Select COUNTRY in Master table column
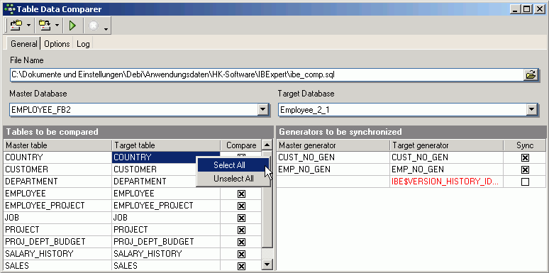Screen dimensions: 549x273 pos(57,157)
